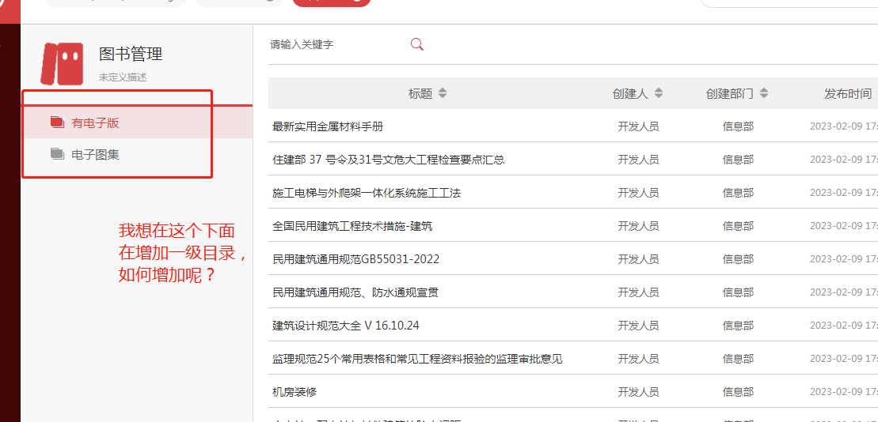
Task: Click 开发人员 in 建筑设计规范大全 row
Action: click(638, 326)
